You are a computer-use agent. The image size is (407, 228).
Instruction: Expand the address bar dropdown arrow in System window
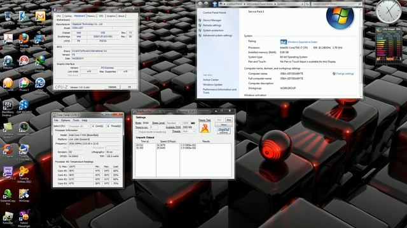click(303, 4)
